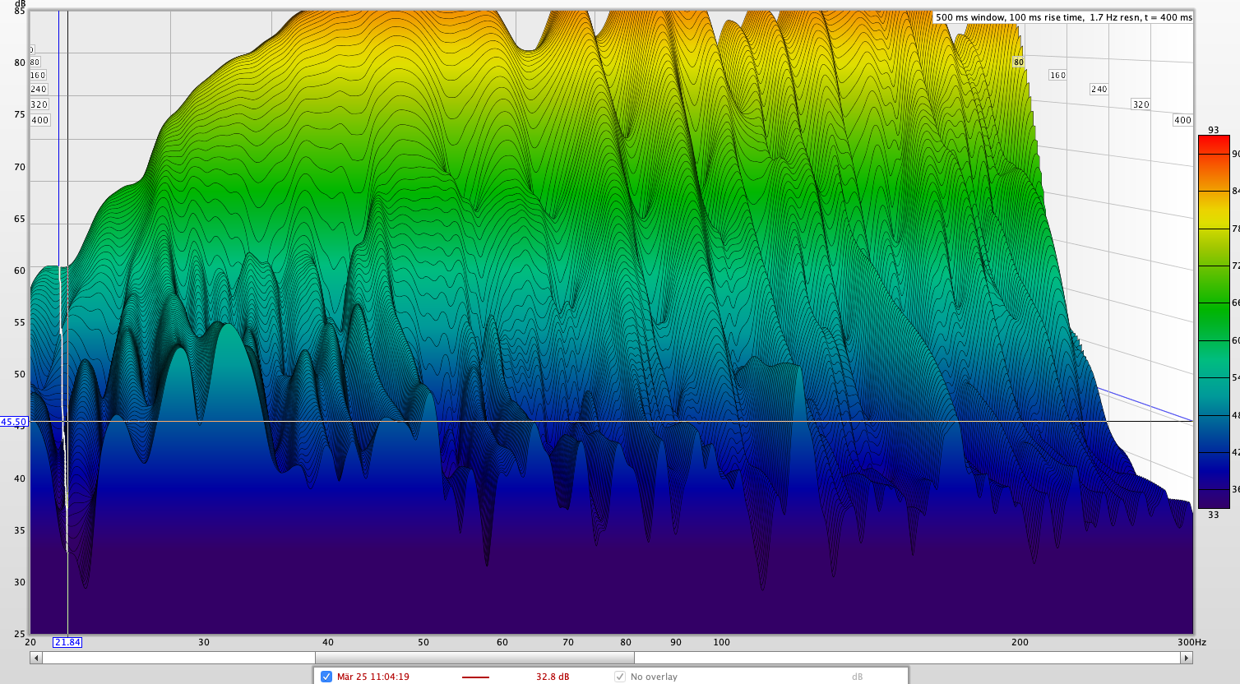Viewport: 1240px width, 684px height.
Task: Click the 300Hz label on frequency axis
Action: tap(1191, 642)
